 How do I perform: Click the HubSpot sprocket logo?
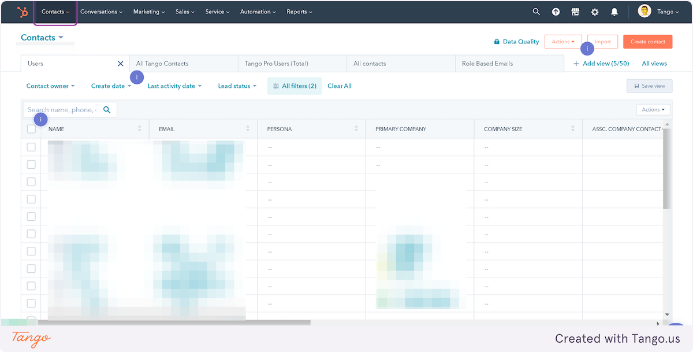[22, 12]
